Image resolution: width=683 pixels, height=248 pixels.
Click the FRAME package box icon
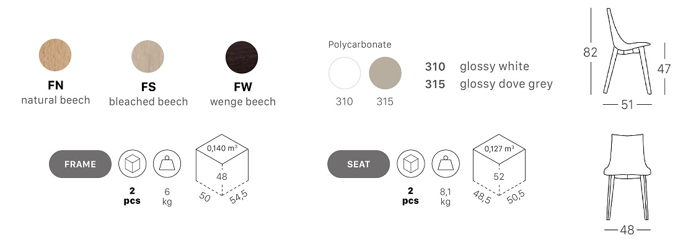tap(133, 164)
